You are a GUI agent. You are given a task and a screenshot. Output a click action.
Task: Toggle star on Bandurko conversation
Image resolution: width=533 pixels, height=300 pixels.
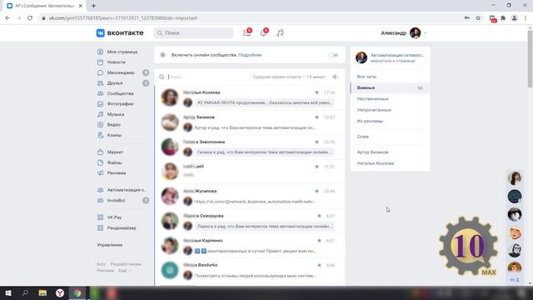pyautogui.click(x=319, y=265)
